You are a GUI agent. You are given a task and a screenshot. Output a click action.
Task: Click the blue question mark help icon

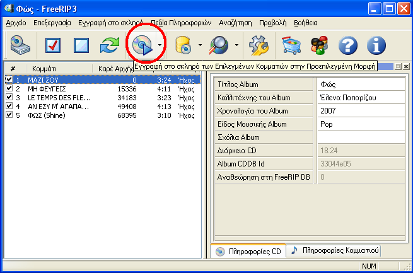(x=348, y=45)
